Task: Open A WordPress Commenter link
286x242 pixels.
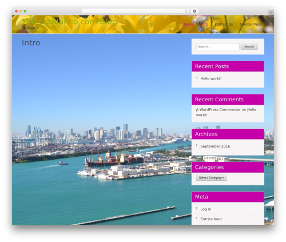Action: tap(219, 110)
